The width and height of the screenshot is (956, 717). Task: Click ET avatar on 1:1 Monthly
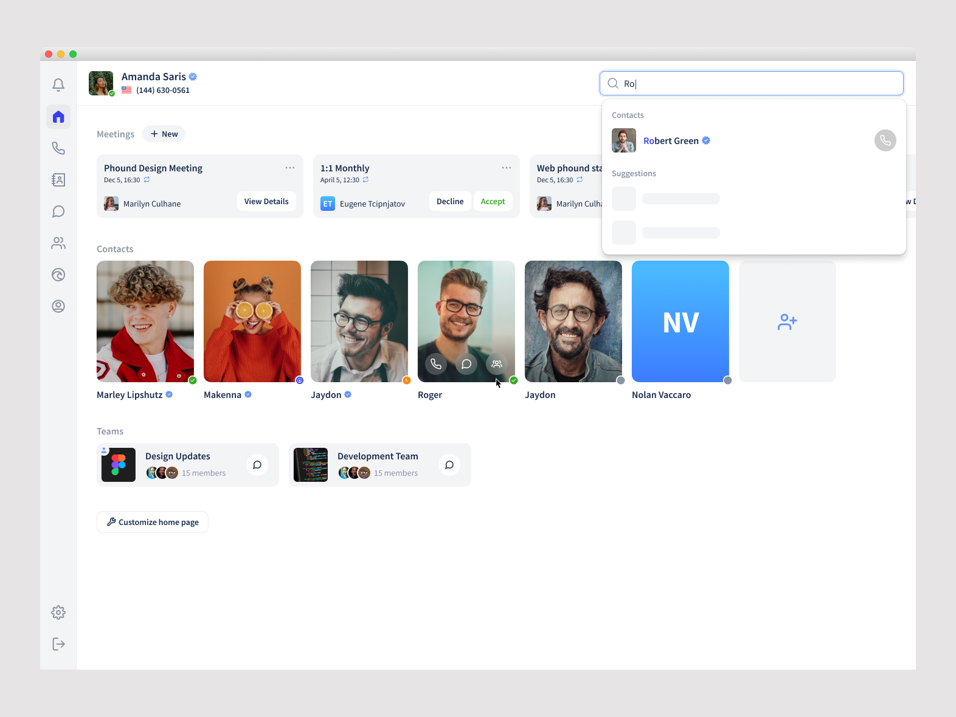coord(328,204)
